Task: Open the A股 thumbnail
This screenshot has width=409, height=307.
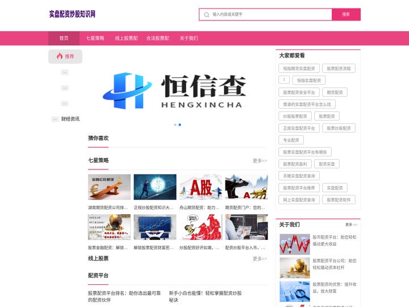Action: 201,187
